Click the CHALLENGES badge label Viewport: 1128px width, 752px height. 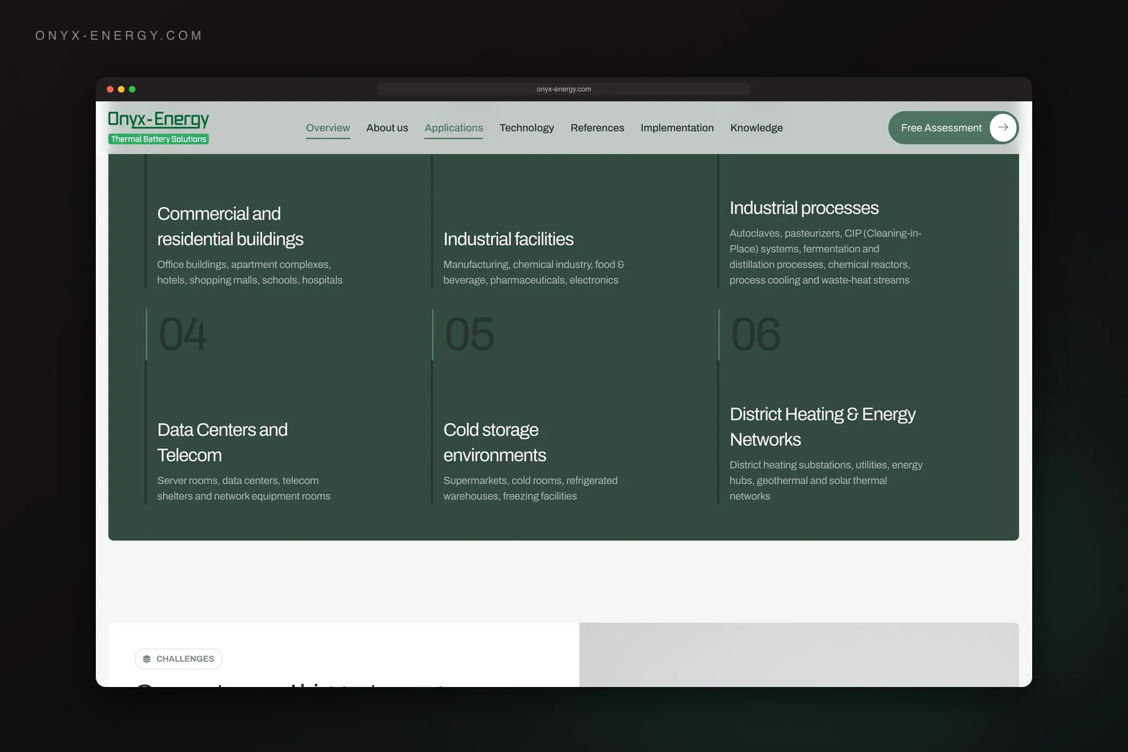(x=185, y=659)
